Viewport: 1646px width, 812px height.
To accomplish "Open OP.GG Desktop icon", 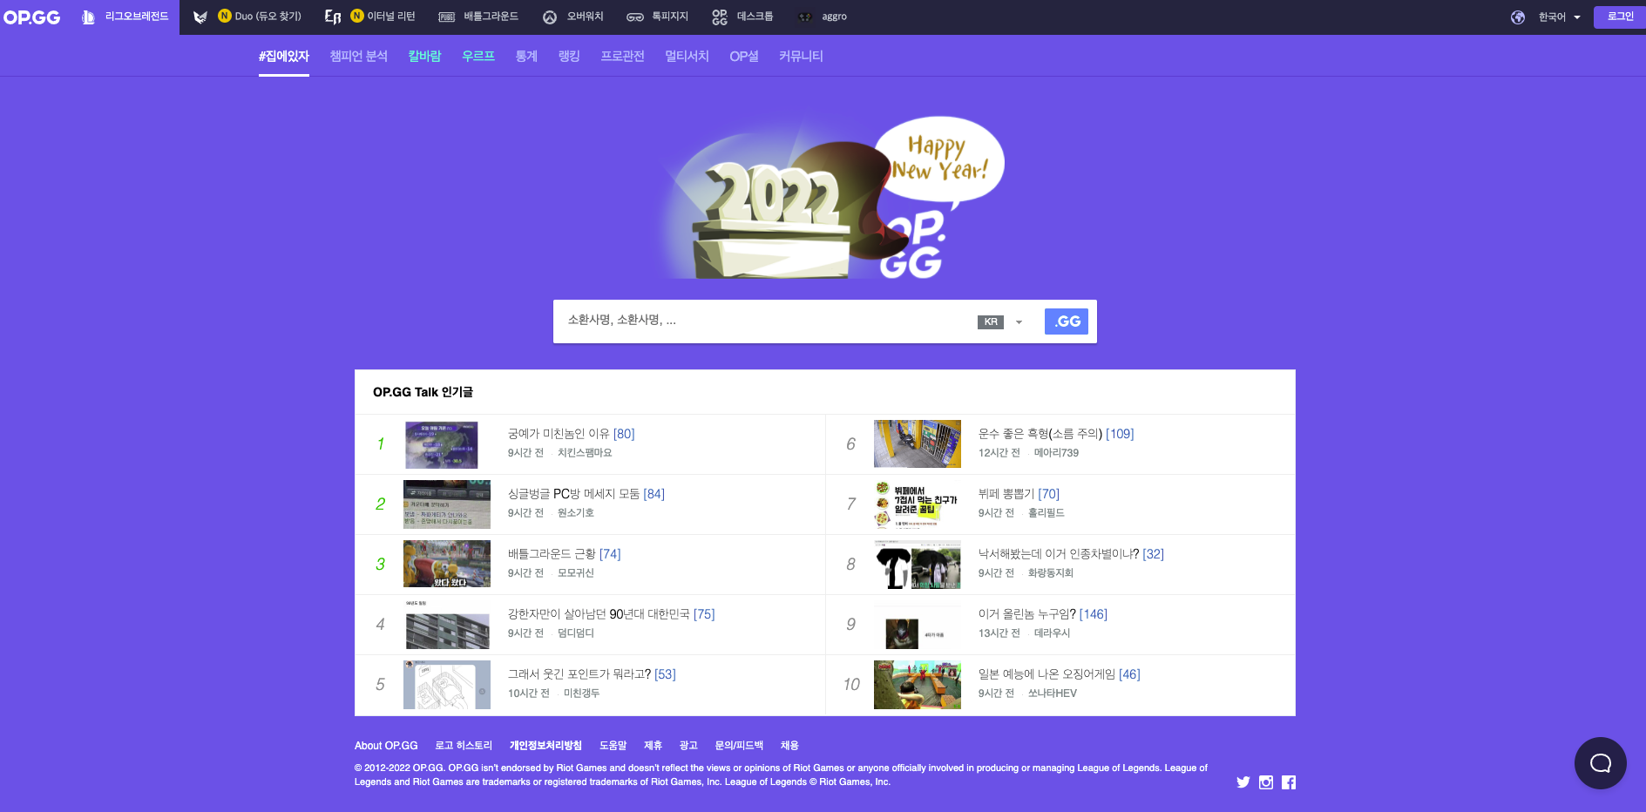I will point(720,17).
